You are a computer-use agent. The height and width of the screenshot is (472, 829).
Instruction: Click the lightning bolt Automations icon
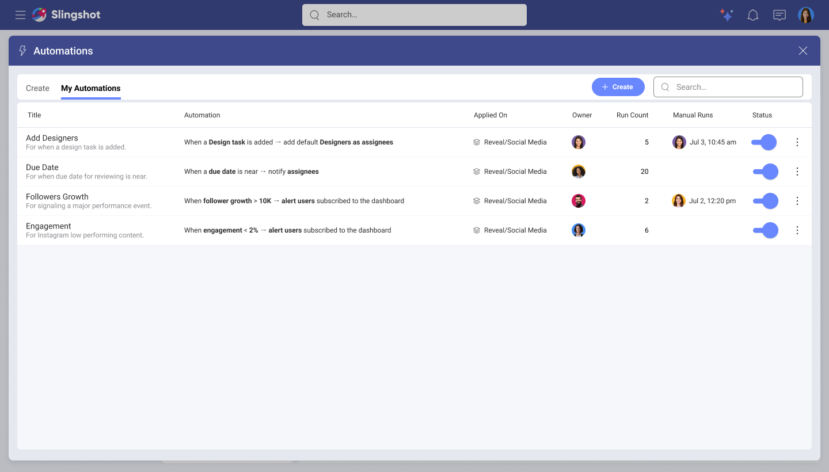tap(23, 51)
